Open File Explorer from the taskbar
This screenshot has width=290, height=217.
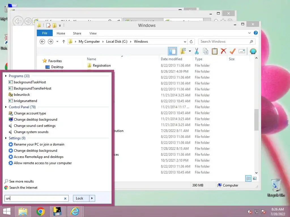coord(23,211)
